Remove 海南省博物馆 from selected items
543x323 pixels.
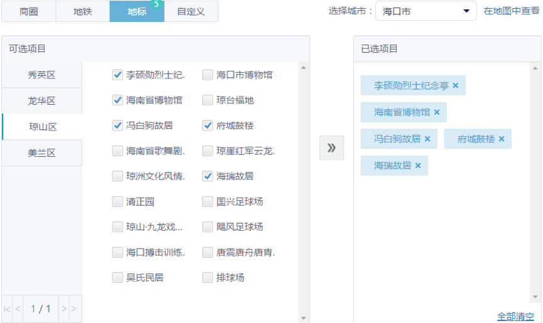[437, 112]
